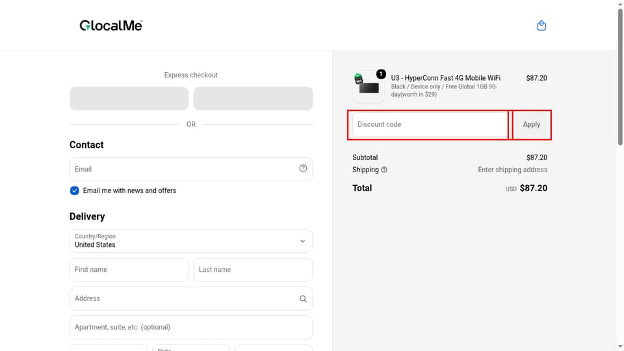Click the second express checkout button
This screenshot has height=351, width=624.
pos(253,98)
